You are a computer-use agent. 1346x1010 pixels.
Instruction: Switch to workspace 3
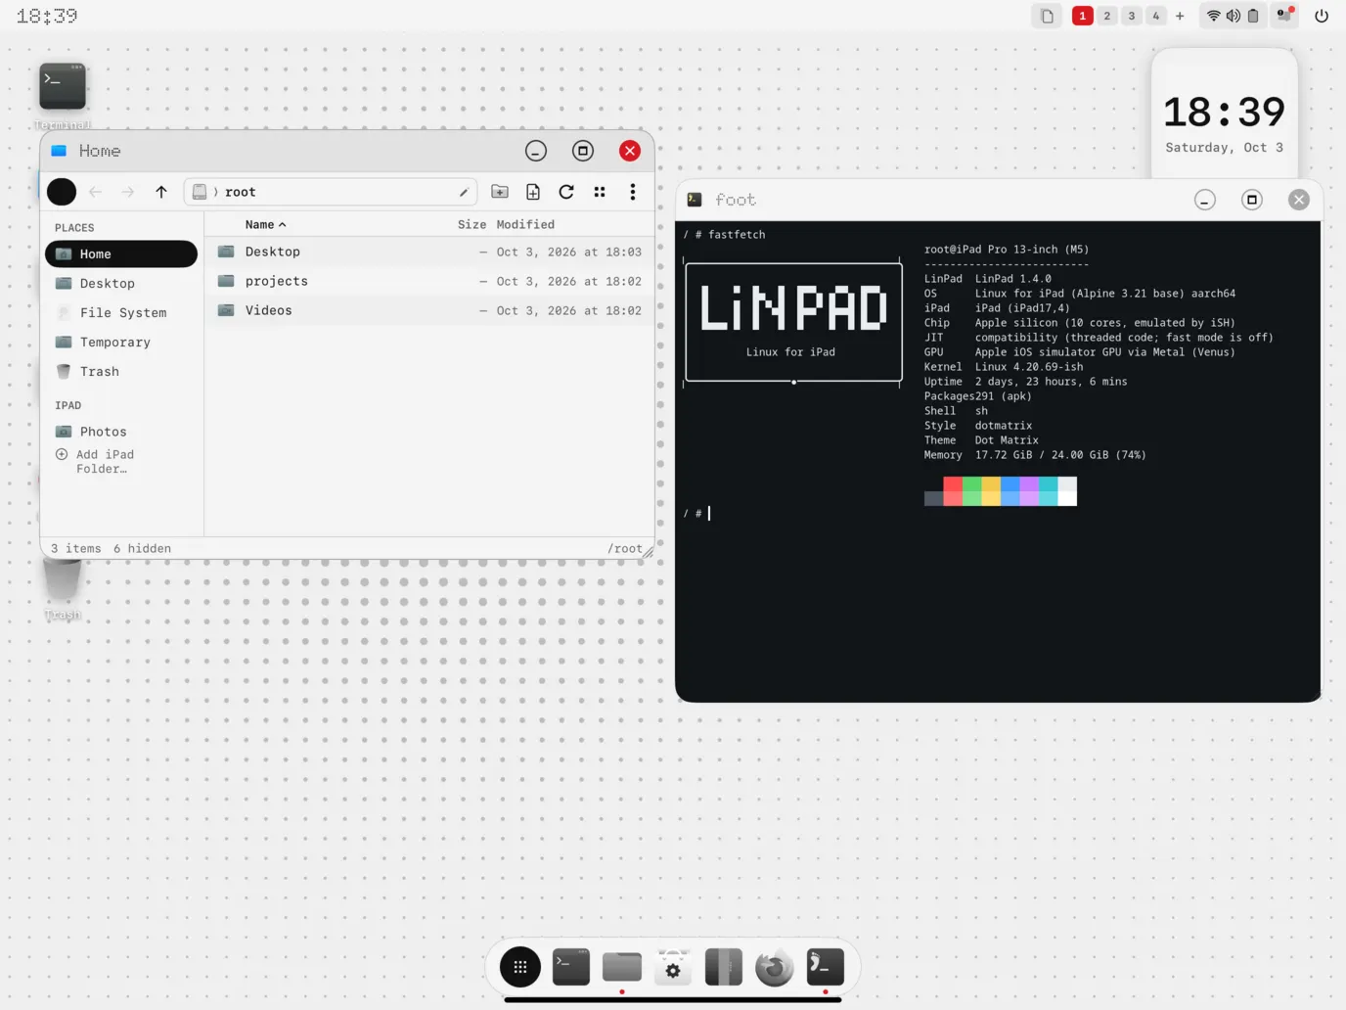point(1132,16)
